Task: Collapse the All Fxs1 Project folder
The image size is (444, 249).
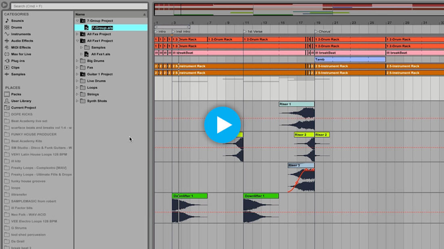Action: coord(77,41)
